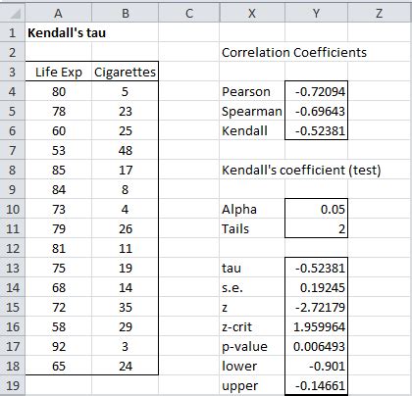This screenshot has width=412, height=396.
Task: Click the lower value -0.901
Action: coord(316,366)
